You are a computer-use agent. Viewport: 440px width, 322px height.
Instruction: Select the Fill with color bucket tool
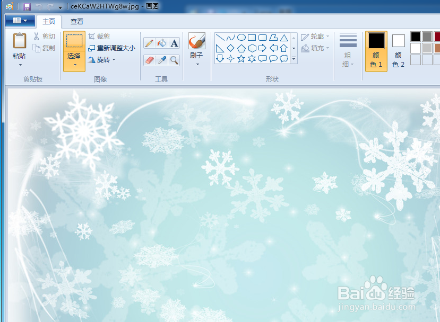[x=162, y=43]
